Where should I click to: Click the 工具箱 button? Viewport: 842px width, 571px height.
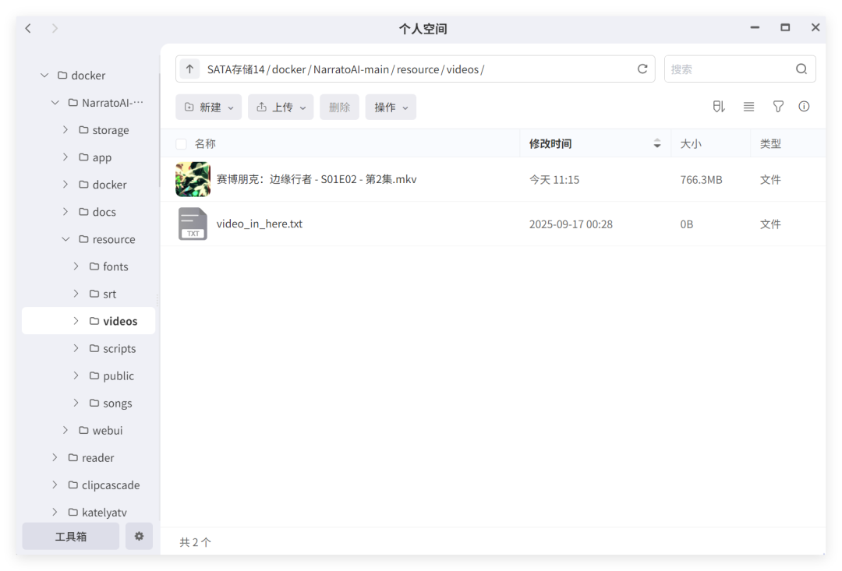coord(71,536)
